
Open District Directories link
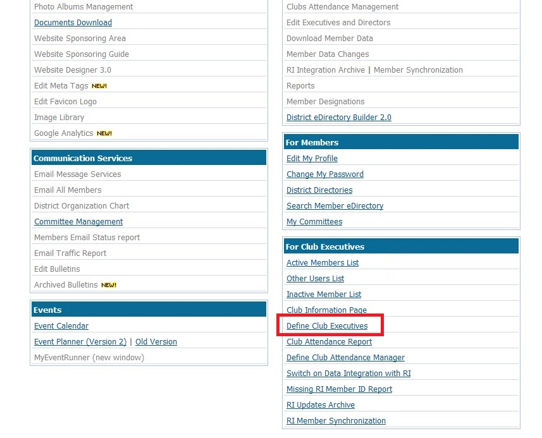click(319, 190)
